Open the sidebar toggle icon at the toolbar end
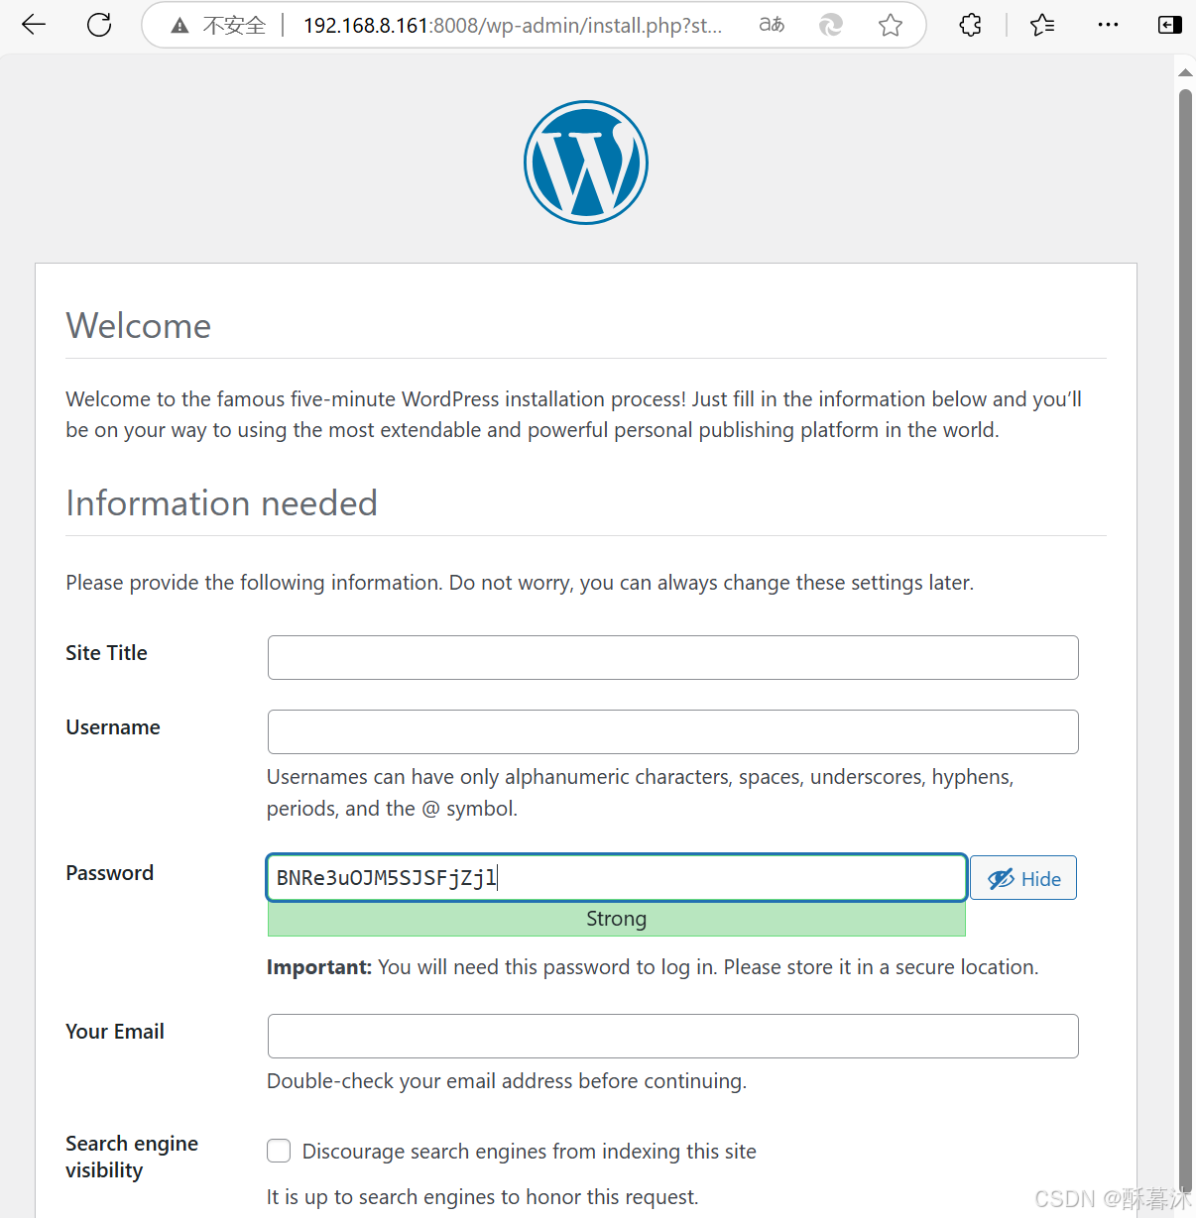Image resolution: width=1196 pixels, height=1218 pixels. coord(1170,25)
